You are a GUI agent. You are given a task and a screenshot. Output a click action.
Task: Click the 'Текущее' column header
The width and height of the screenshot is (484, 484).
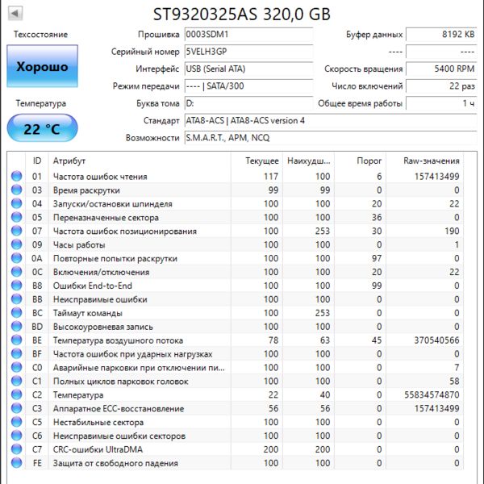click(257, 161)
